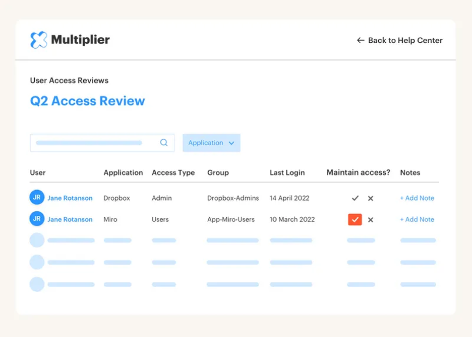The height and width of the screenshot is (337, 472).
Task: Click Jane Rotanson's avatar in Dropbox row
Action: [37, 198]
